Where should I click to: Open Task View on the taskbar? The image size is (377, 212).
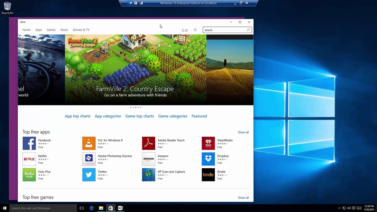82,208
